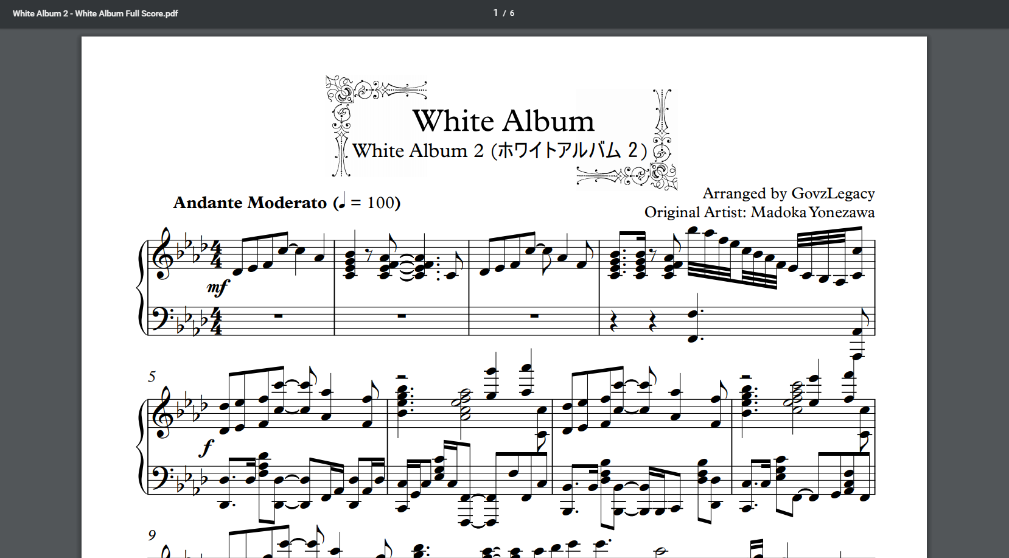
Task: Click the whole rest in first bass measure
Action: coord(278,316)
